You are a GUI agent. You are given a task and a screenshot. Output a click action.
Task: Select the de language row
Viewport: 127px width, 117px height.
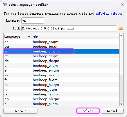pos(62,61)
